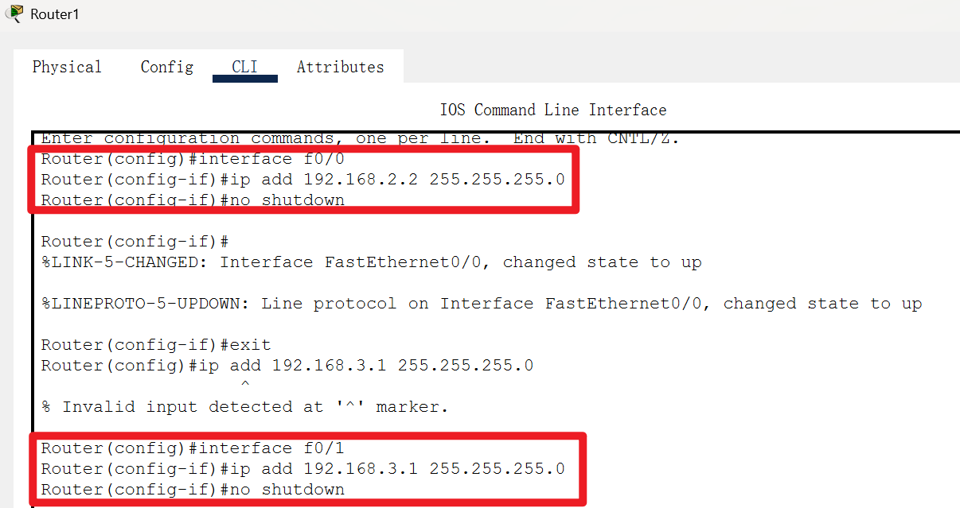Click the second red highlighted command block
The width and height of the screenshot is (960, 508).
[x=310, y=468]
